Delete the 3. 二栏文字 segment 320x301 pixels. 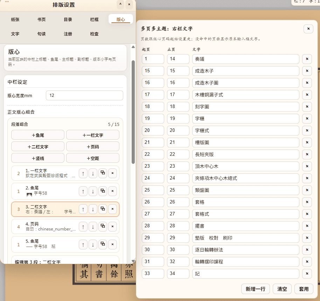(112, 209)
